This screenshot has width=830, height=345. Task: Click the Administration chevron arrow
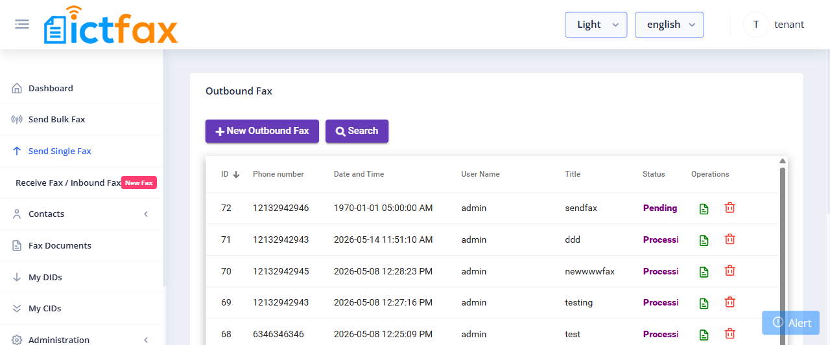146,340
